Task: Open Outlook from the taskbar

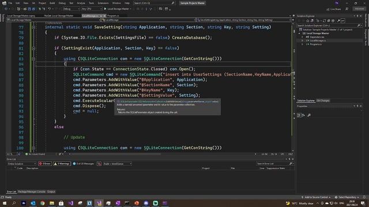Action: point(33,203)
